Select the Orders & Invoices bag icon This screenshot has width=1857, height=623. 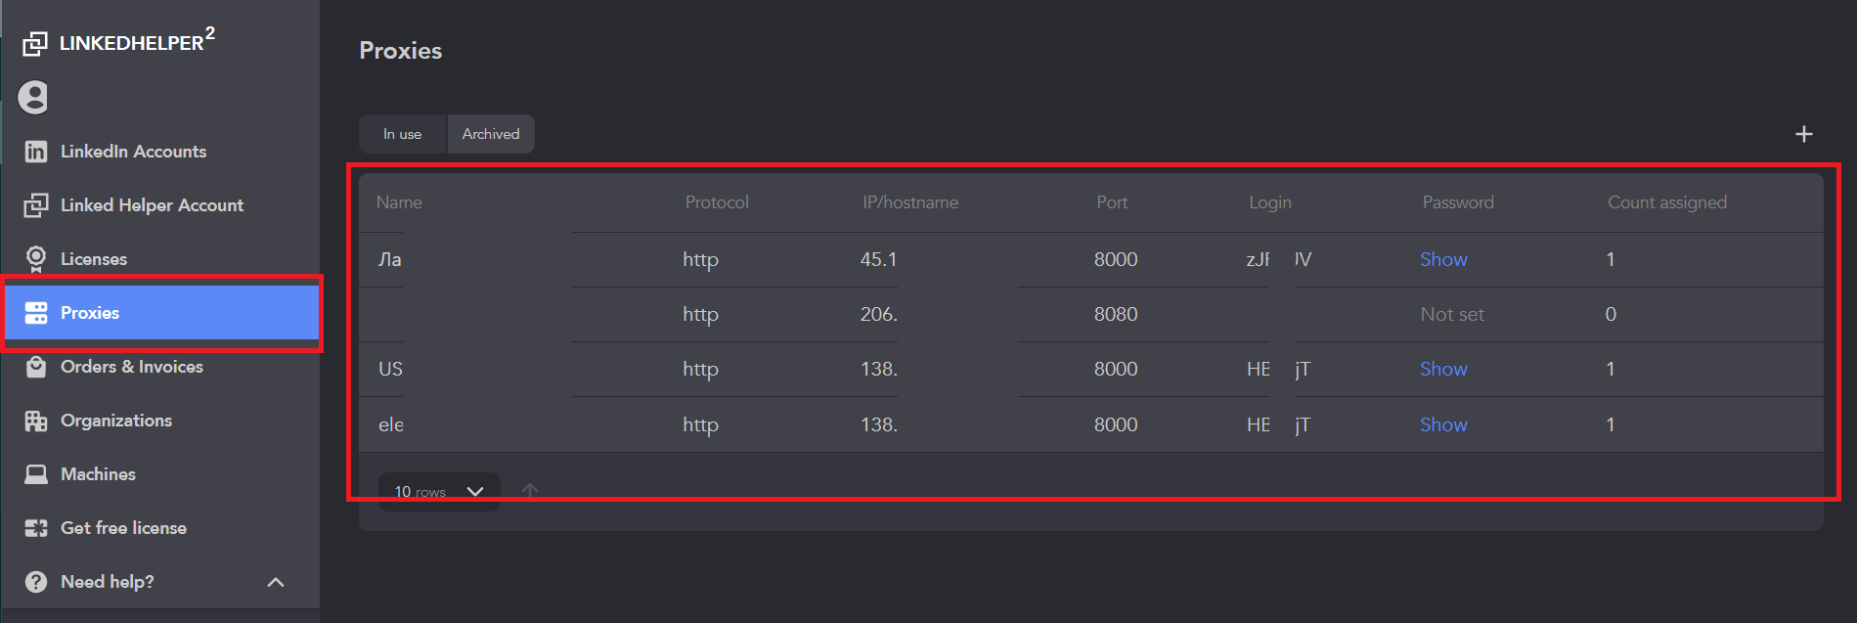[x=36, y=367]
